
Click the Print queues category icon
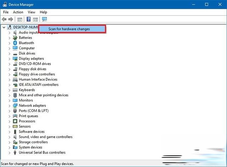[15, 116]
